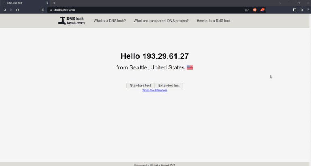Screen dimensions: 311x166
Task: Open the Brave Shields lion icon
Action: [255, 10]
